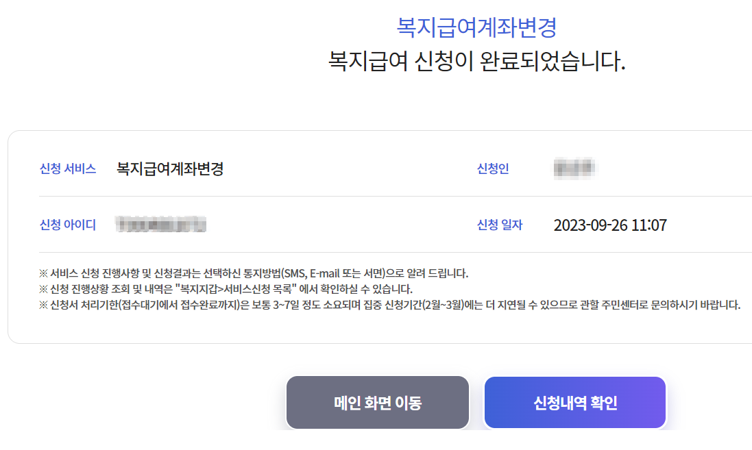
Task: Click the 메인 화면 이동 gray button
Action: tap(378, 403)
